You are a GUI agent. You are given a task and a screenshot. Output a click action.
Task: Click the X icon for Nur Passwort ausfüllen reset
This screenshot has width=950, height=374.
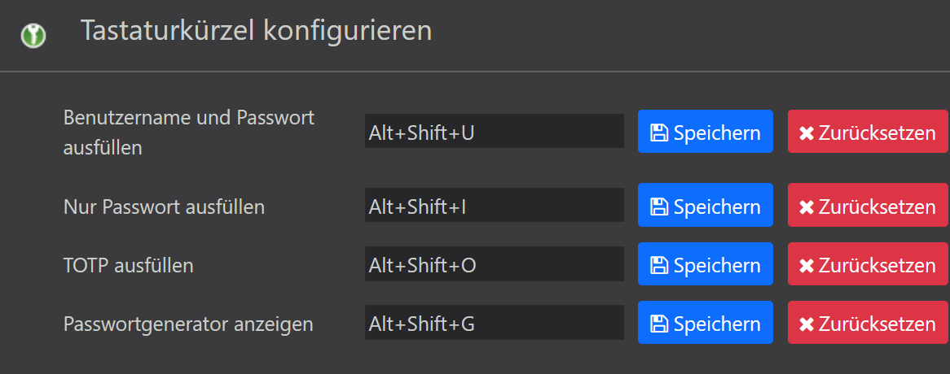pyautogui.click(x=807, y=207)
